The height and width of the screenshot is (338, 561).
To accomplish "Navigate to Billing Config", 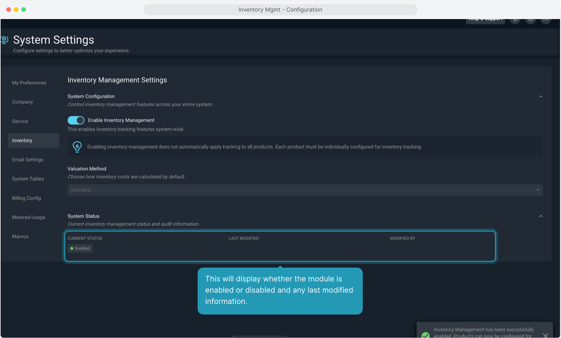I will 27,198.
